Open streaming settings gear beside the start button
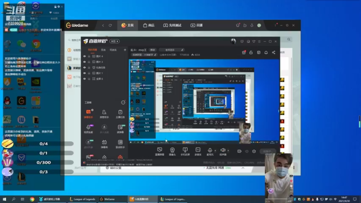 [x=254, y=151]
